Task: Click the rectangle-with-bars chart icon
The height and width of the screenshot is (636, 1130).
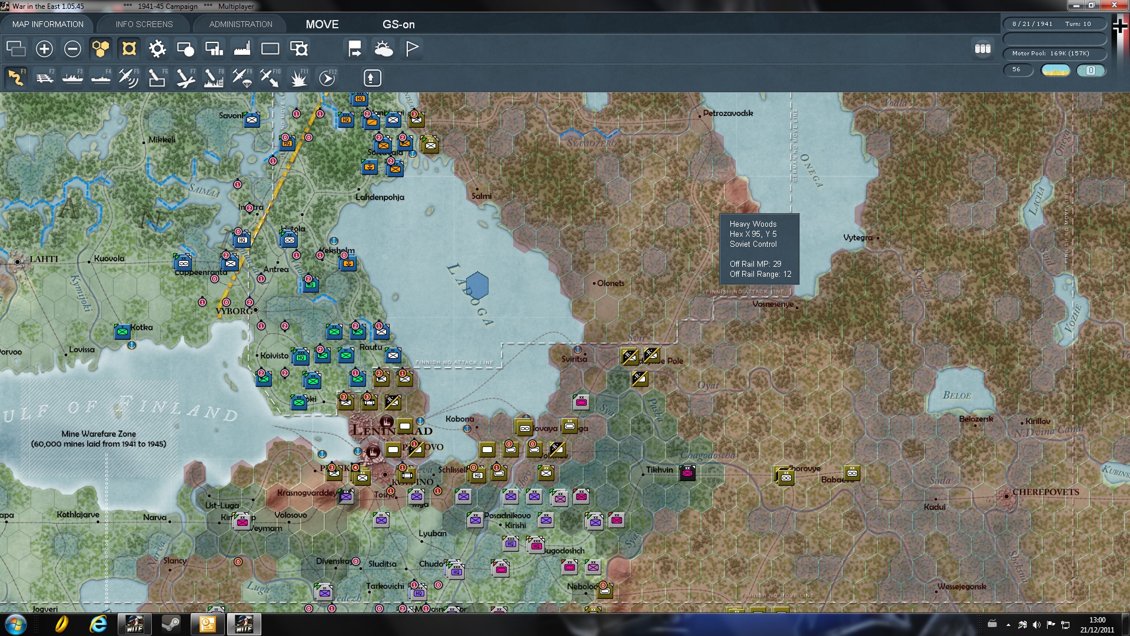Action: (214, 48)
